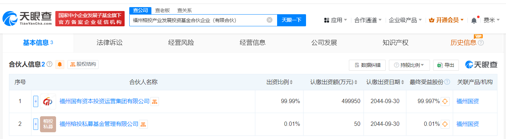Expand row 2 partner plus button
The width and height of the screenshot is (506, 139).
point(35,124)
